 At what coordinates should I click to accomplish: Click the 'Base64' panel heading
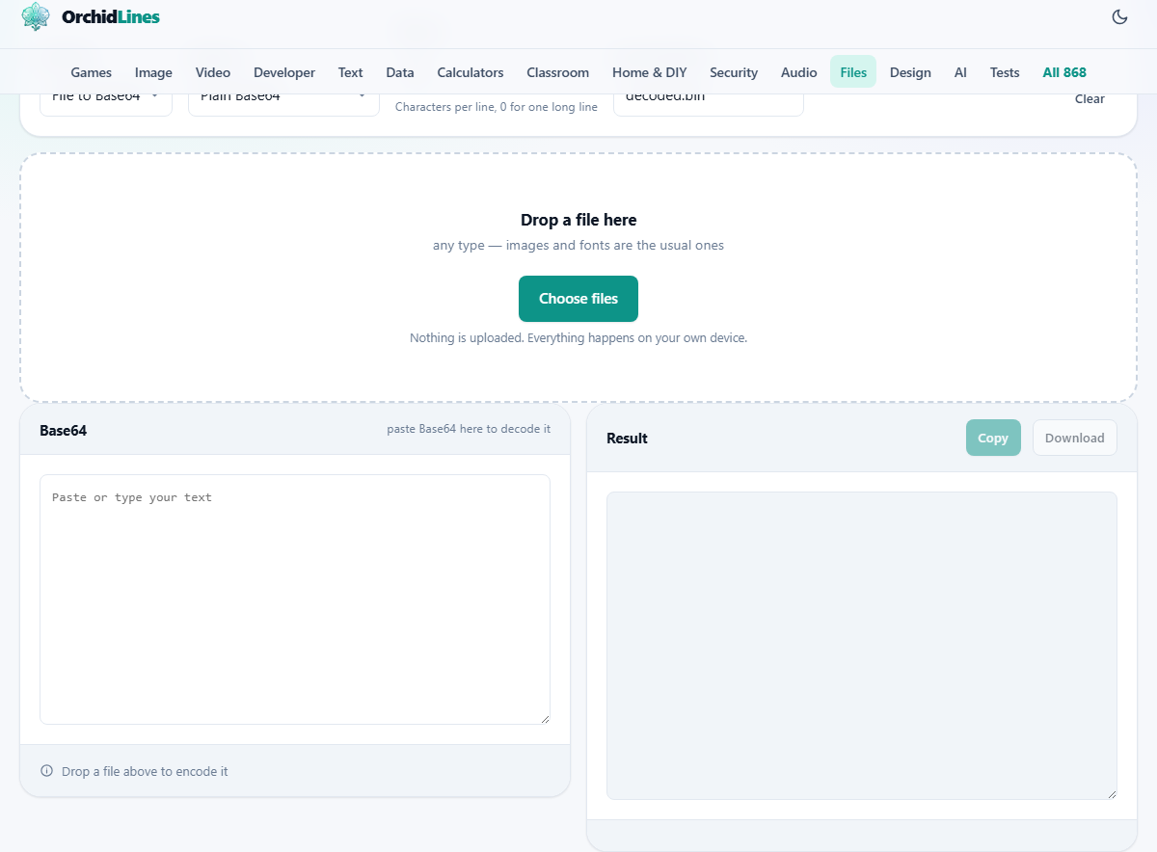(64, 431)
